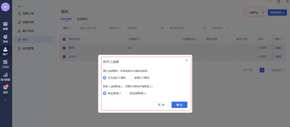Open the 消息 messages icon with badge

5,89
